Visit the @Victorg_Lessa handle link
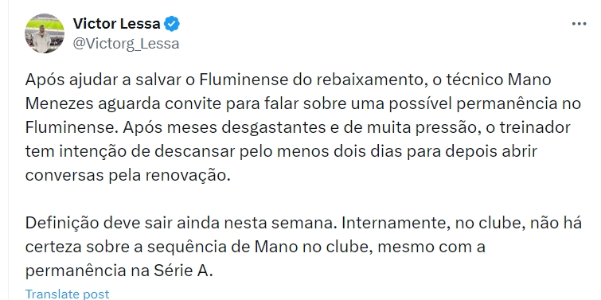Screen dimensions: 601x300 126,44
